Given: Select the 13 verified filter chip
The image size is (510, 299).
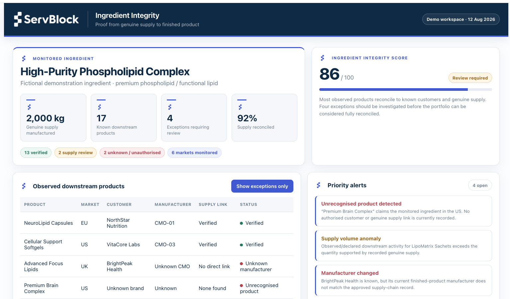Looking at the screenshot, I should (x=36, y=152).
